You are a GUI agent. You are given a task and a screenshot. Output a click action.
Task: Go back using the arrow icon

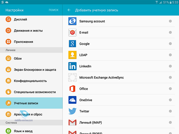click(69, 10)
